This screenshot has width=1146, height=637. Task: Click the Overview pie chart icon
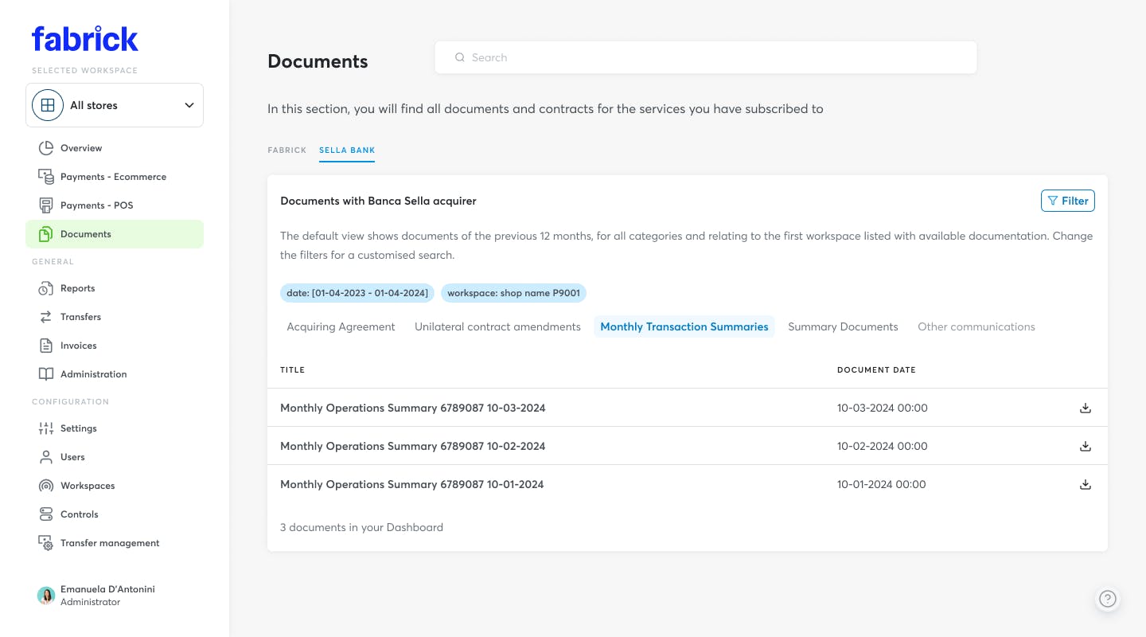click(x=46, y=148)
